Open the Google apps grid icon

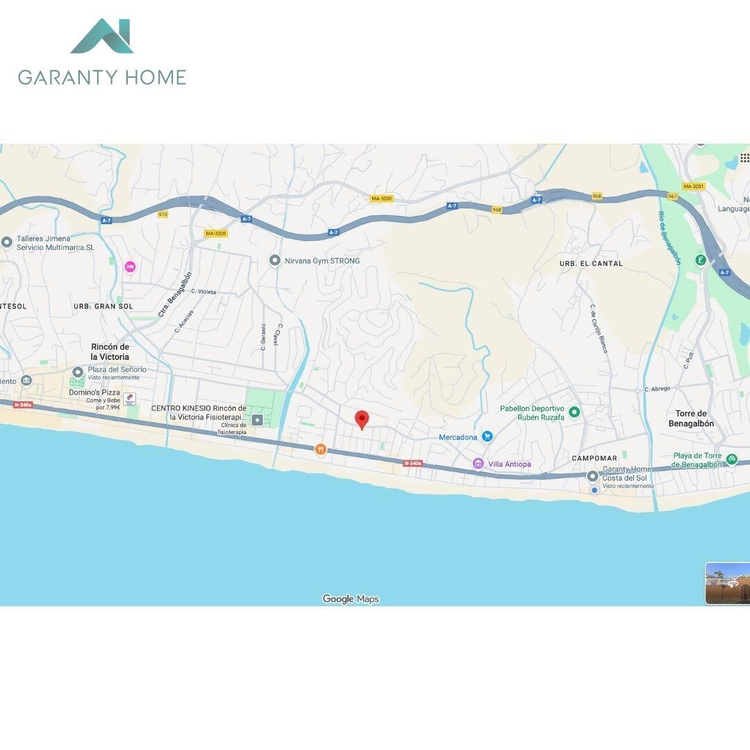[744, 158]
